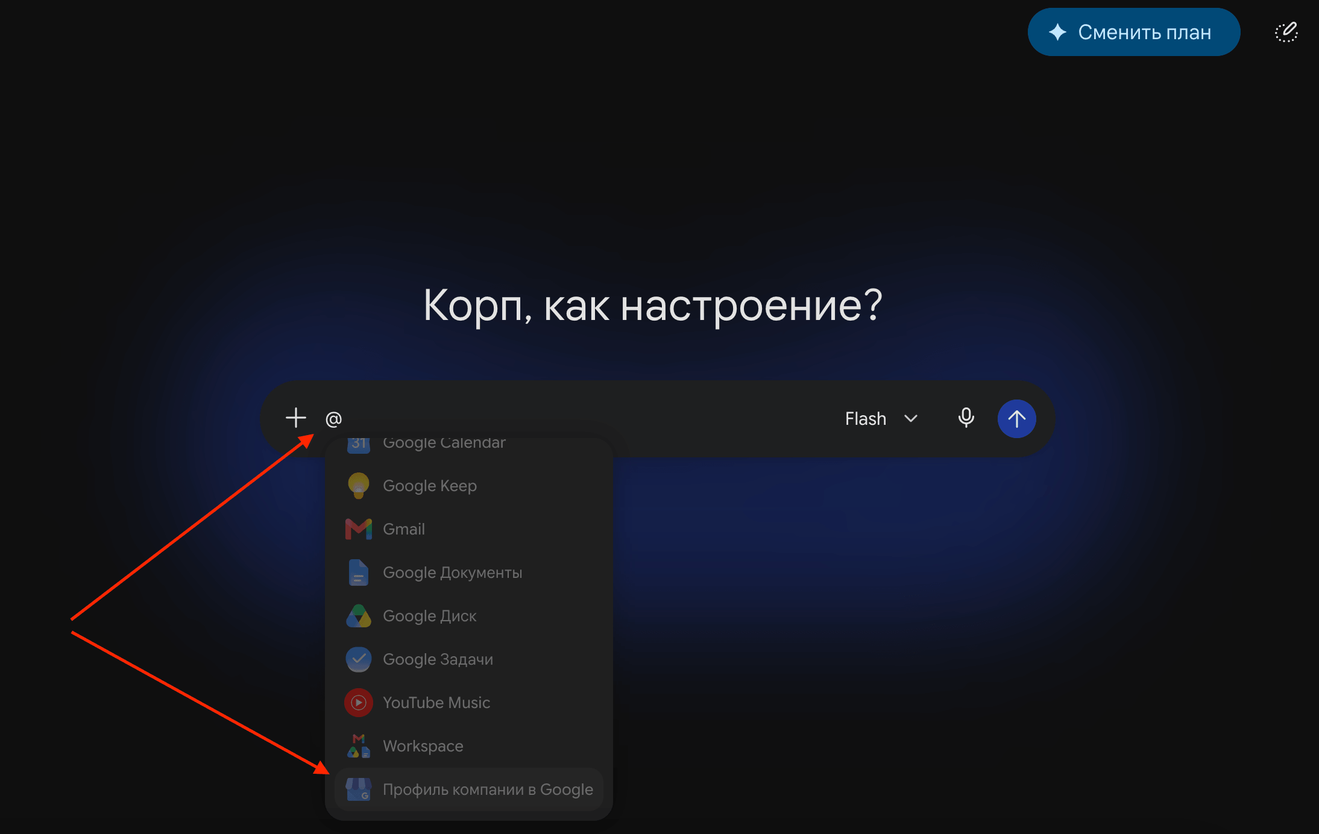The width and height of the screenshot is (1319, 834).
Task: Click the plus attach button
Action: 295,418
